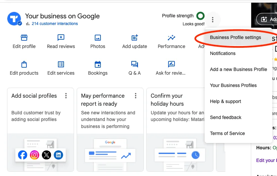Viewport: 277px width, 176px height.
Task: Click the green Profile strength circle
Action: (200, 16)
